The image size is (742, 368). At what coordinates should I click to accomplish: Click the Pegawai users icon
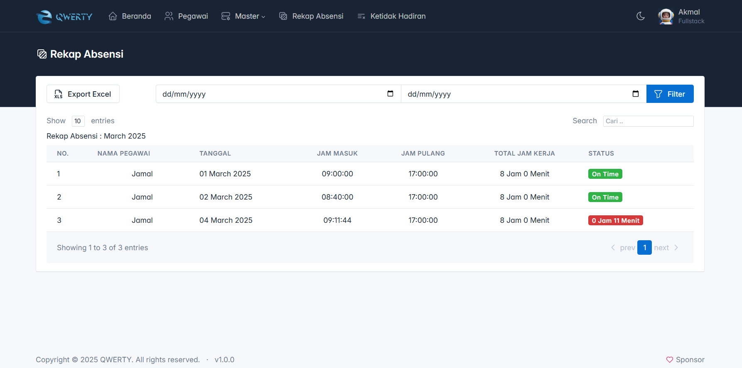coord(169,16)
